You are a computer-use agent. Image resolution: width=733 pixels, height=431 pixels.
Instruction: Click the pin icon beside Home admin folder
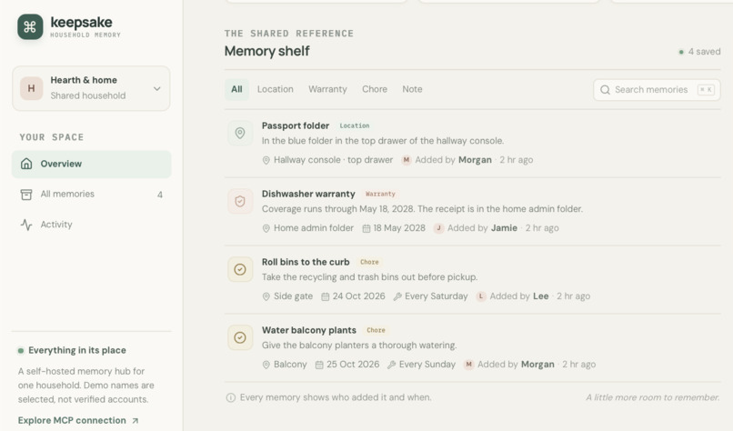click(266, 228)
